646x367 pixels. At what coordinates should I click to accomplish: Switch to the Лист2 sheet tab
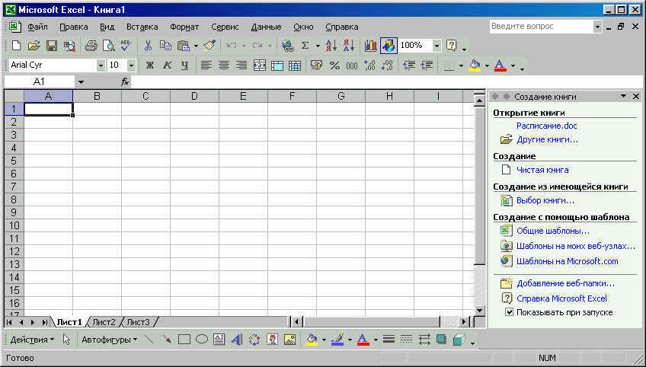click(104, 322)
